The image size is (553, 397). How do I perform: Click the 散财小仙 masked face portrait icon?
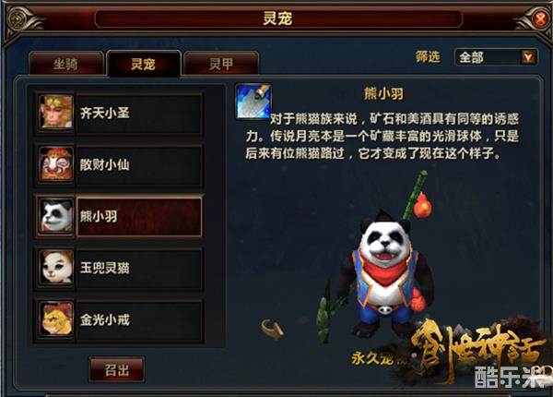click(56, 164)
